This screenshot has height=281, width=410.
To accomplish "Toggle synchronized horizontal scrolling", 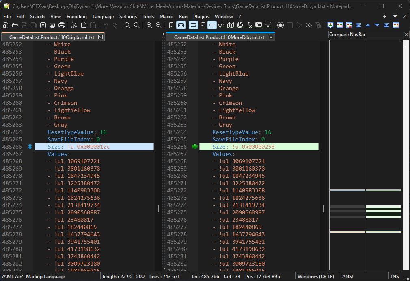I will 181,25.
